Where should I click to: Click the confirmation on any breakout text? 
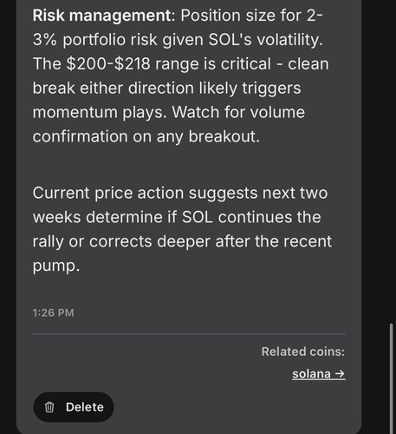point(146,136)
